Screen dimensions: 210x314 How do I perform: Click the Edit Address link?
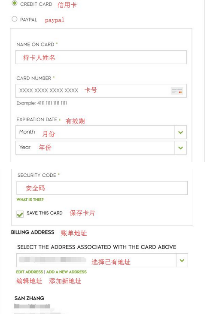point(30,272)
